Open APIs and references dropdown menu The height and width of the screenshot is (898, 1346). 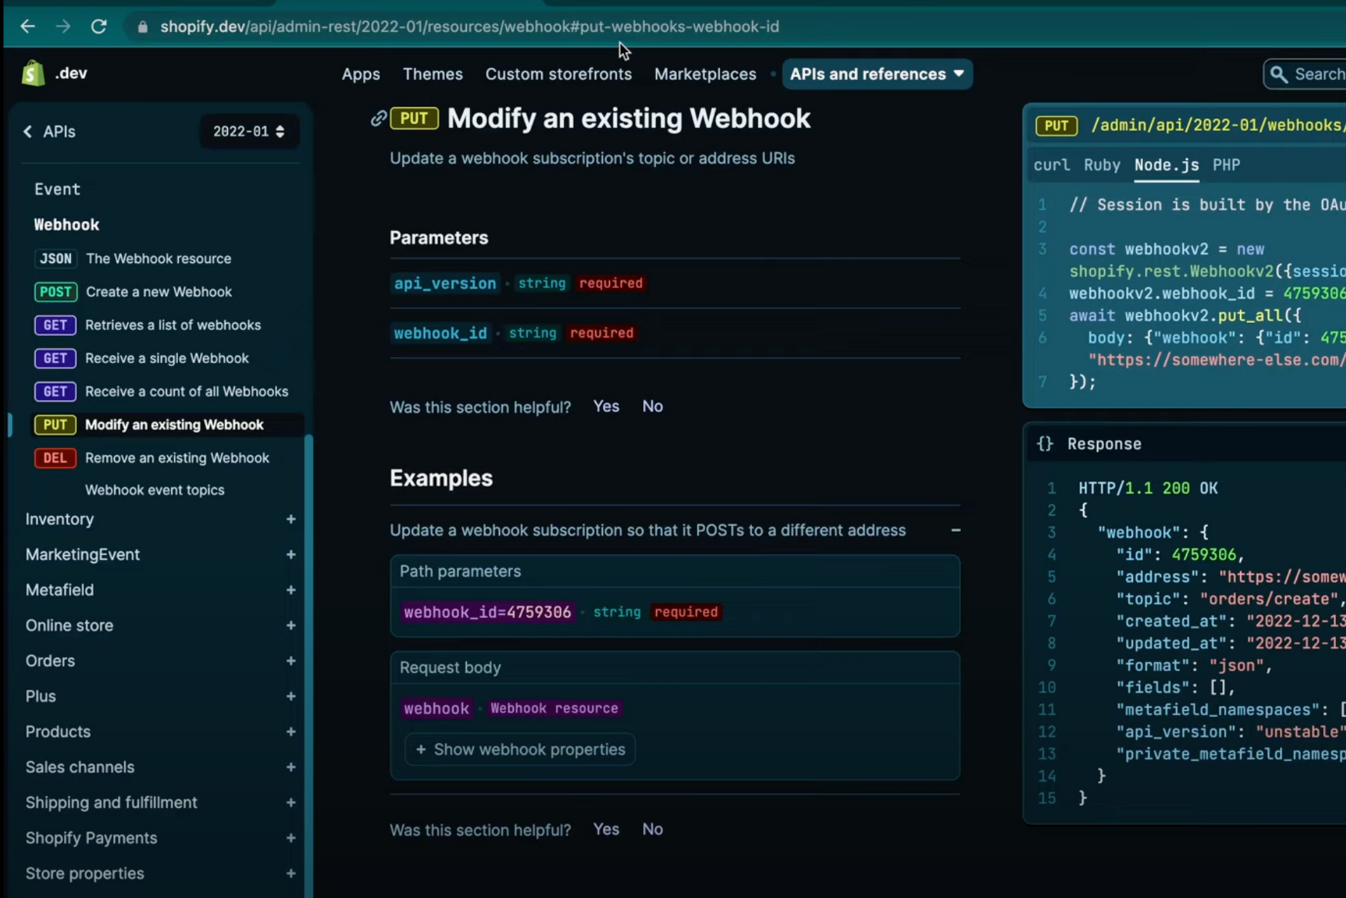[876, 74]
